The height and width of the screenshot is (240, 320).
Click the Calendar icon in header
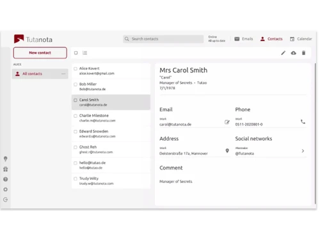click(292, 39)
